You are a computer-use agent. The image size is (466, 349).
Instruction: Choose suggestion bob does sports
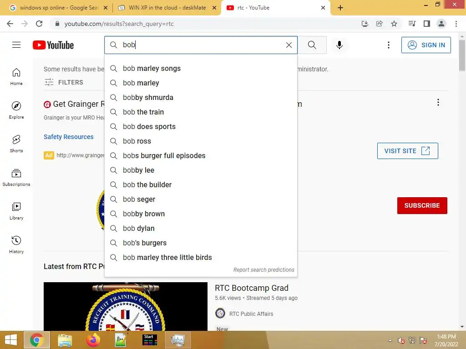click(x=201, y=126)
